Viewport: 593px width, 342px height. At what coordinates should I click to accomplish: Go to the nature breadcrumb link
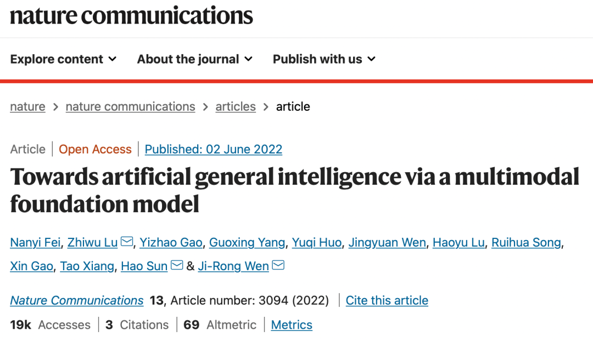tap(27, 106)
